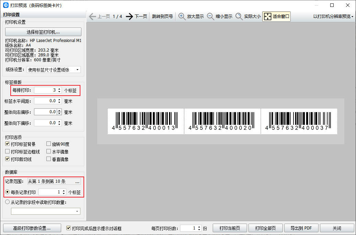Click the 整体向下偏移 value field
Screen dimensions: 356x235
(x=46, y=123)
